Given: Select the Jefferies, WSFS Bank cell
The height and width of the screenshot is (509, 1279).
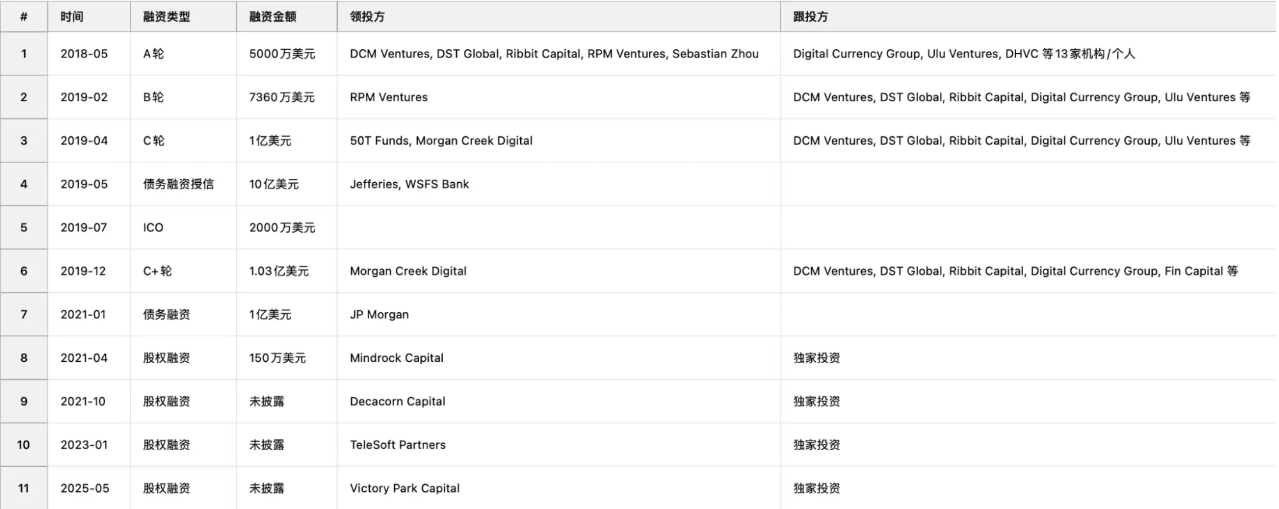Looking at the screenshot, I should [x=559, y=184].
